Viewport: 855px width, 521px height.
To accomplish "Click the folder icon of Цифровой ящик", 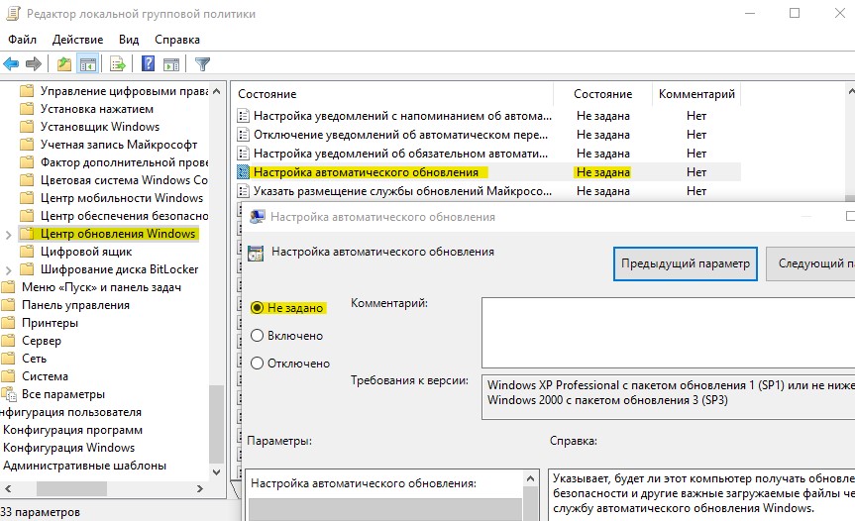I will pos(26,252).
